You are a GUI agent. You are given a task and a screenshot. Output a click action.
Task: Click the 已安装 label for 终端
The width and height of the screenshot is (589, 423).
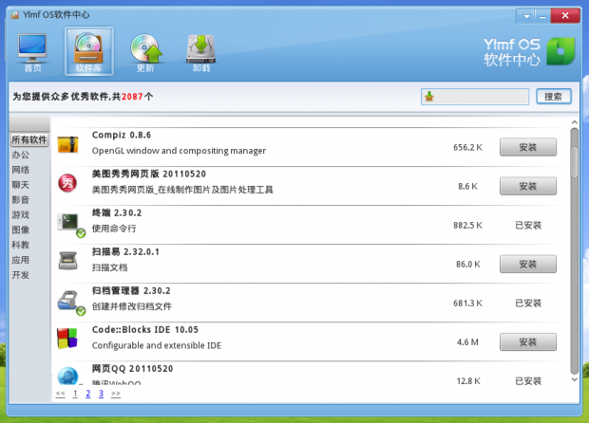click(x=528, y=225)
